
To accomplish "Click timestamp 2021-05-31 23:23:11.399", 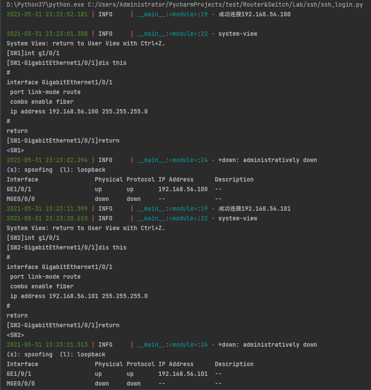I will pos(47,208).
